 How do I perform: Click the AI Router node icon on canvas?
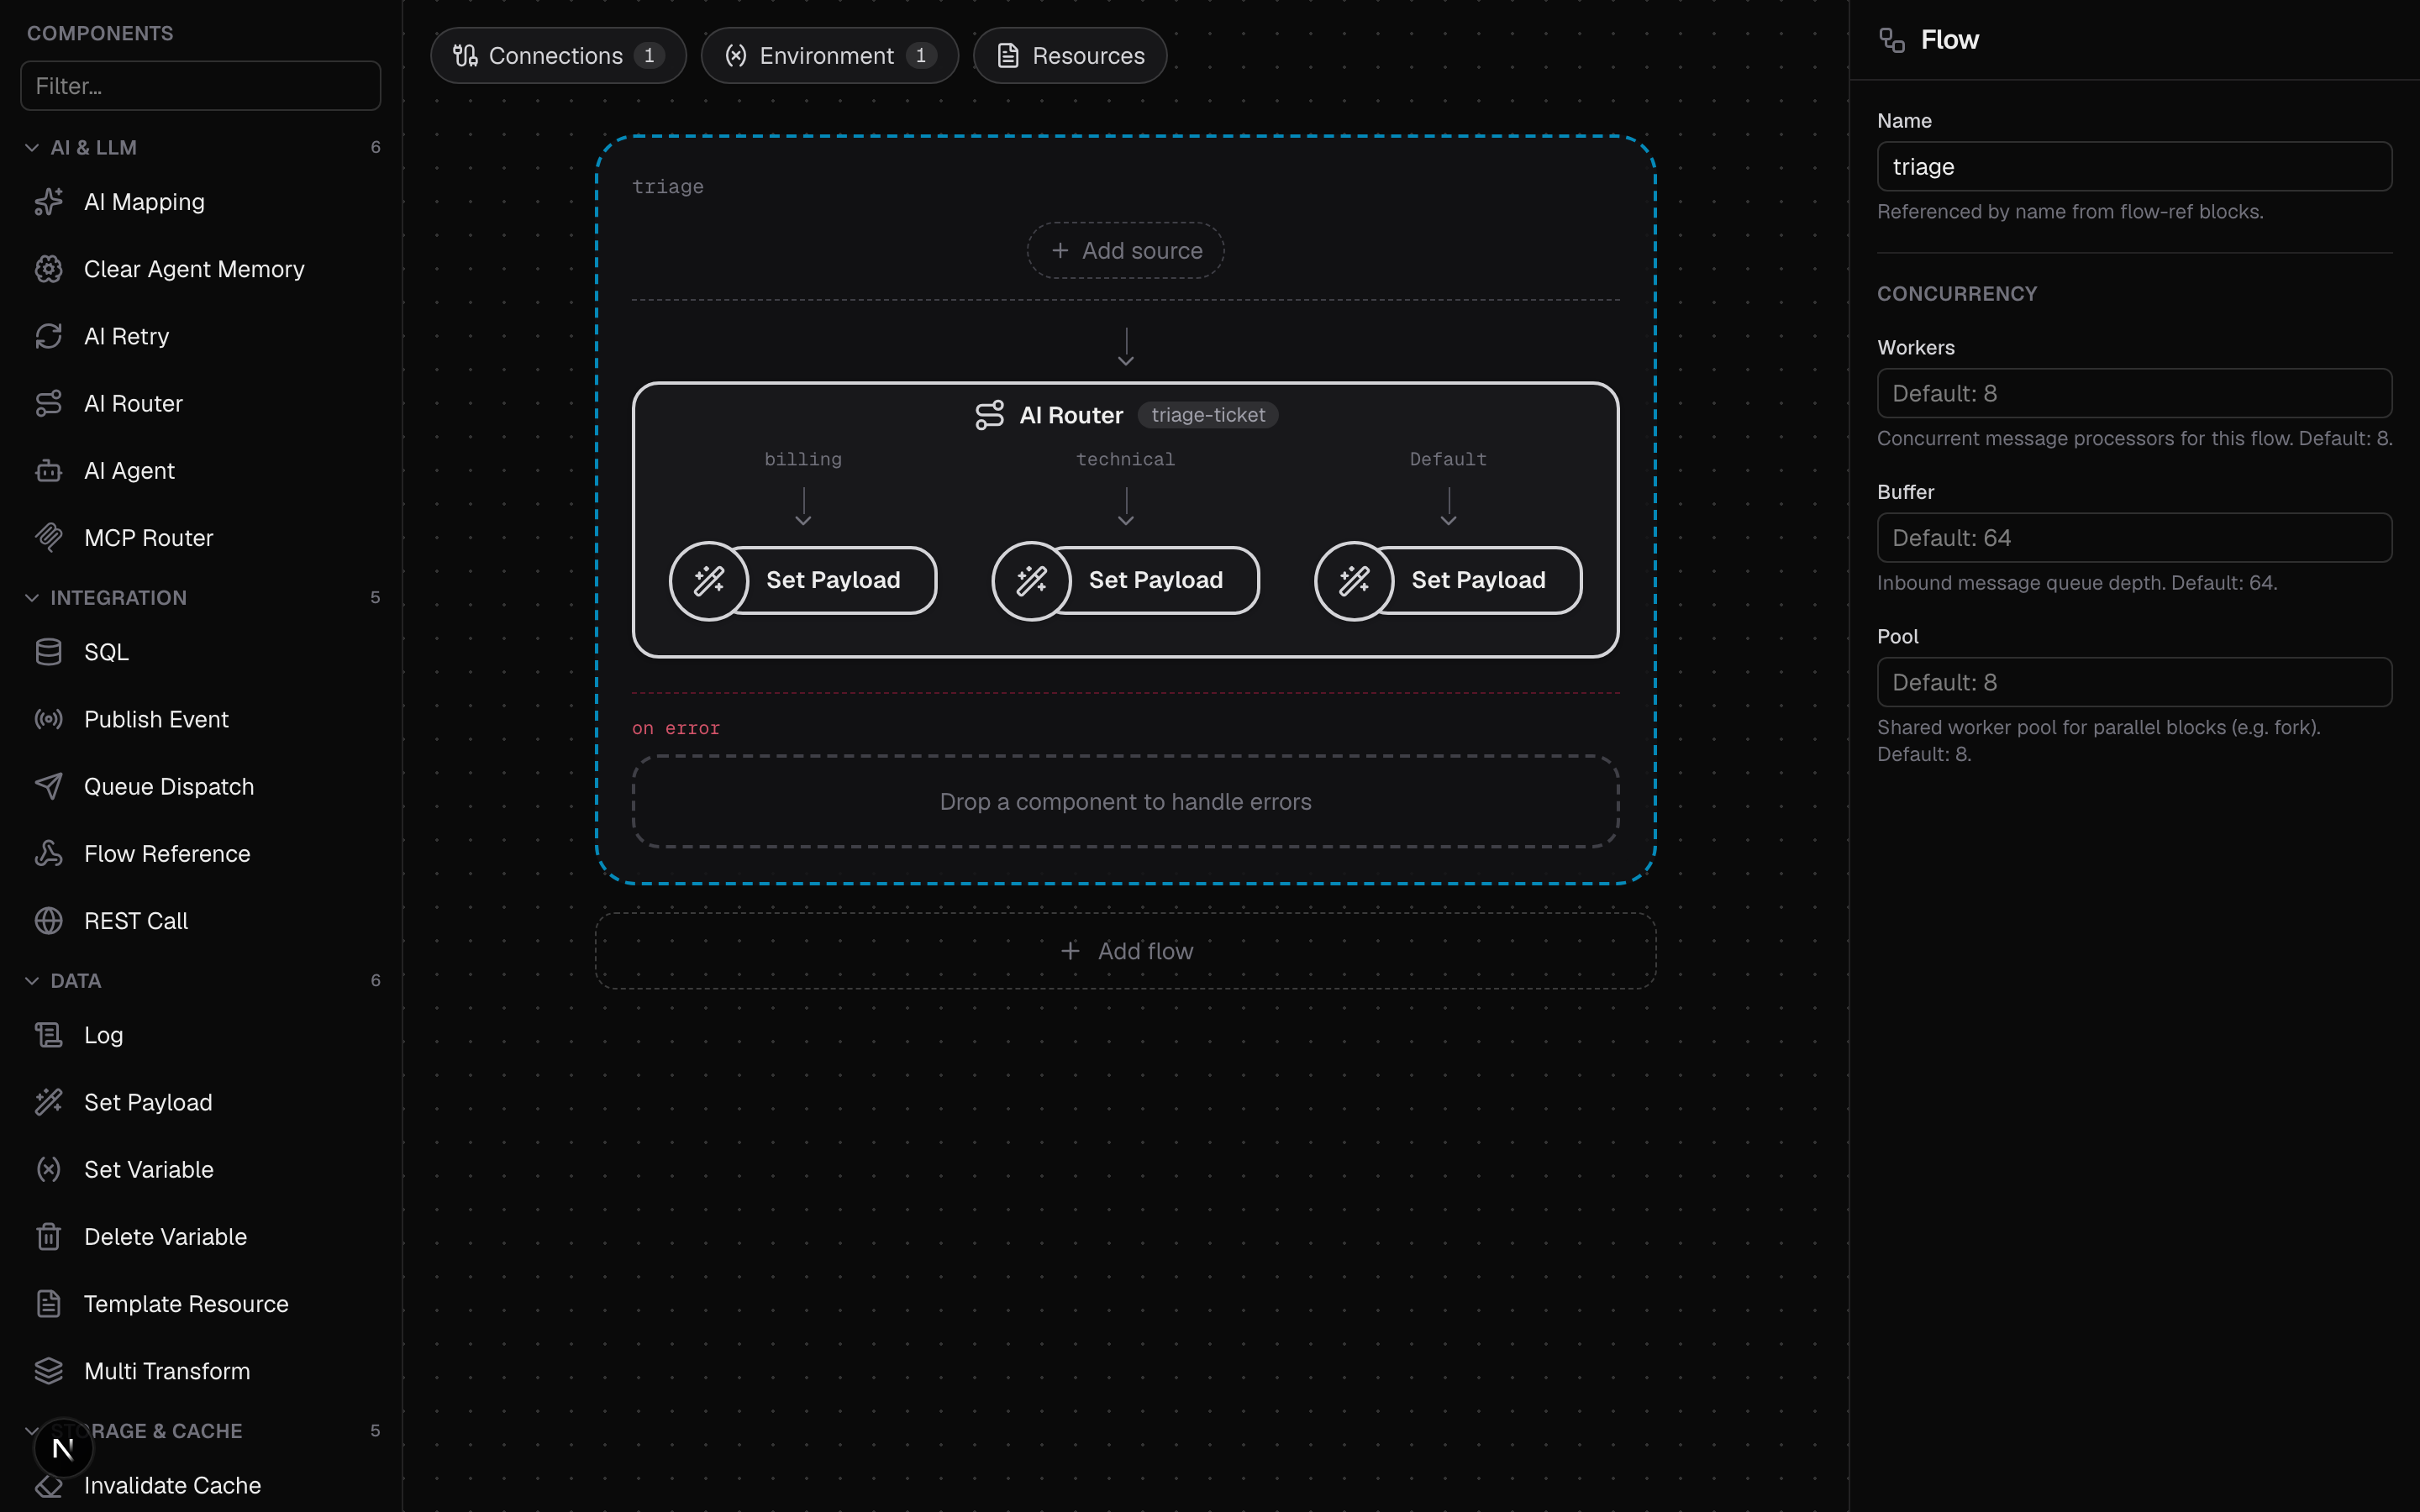click(x=989, y=415)
